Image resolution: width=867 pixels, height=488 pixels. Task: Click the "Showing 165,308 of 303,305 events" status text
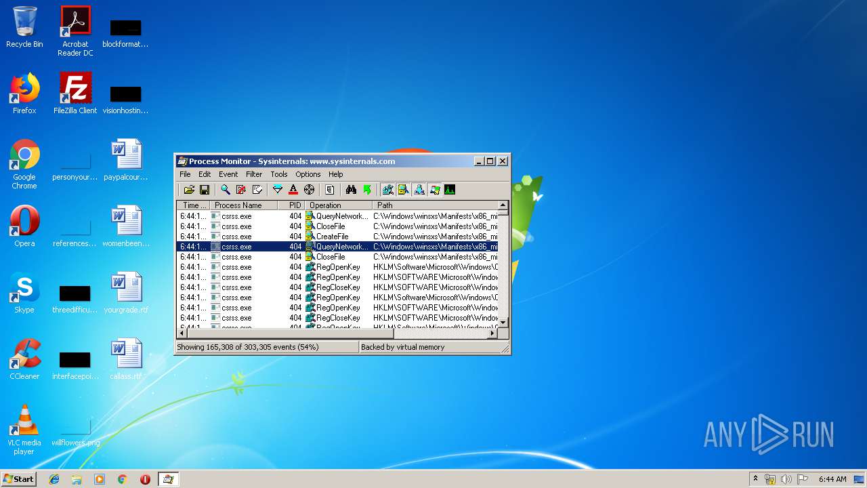247,347
